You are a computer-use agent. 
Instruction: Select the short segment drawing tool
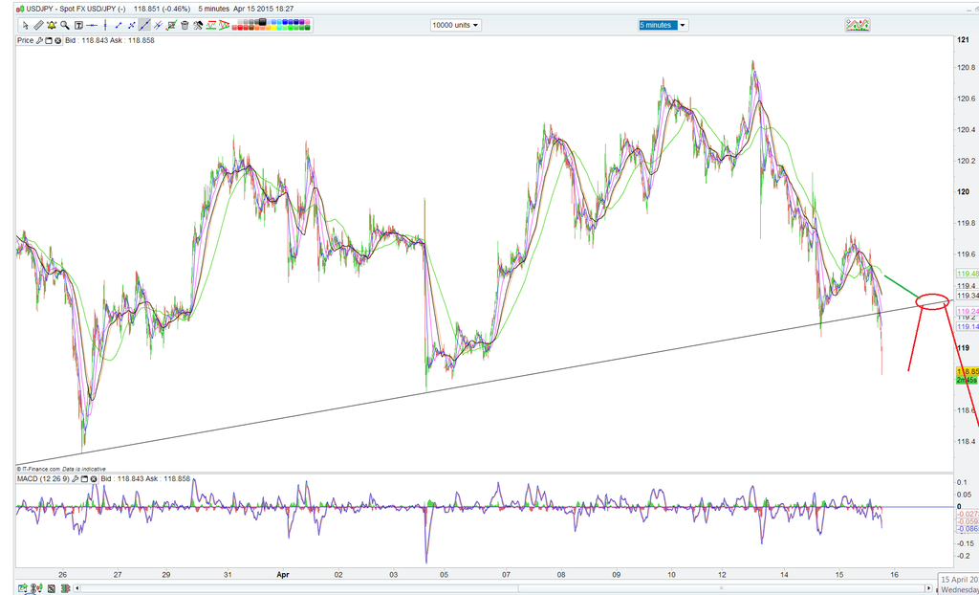[x=118, y=25]
